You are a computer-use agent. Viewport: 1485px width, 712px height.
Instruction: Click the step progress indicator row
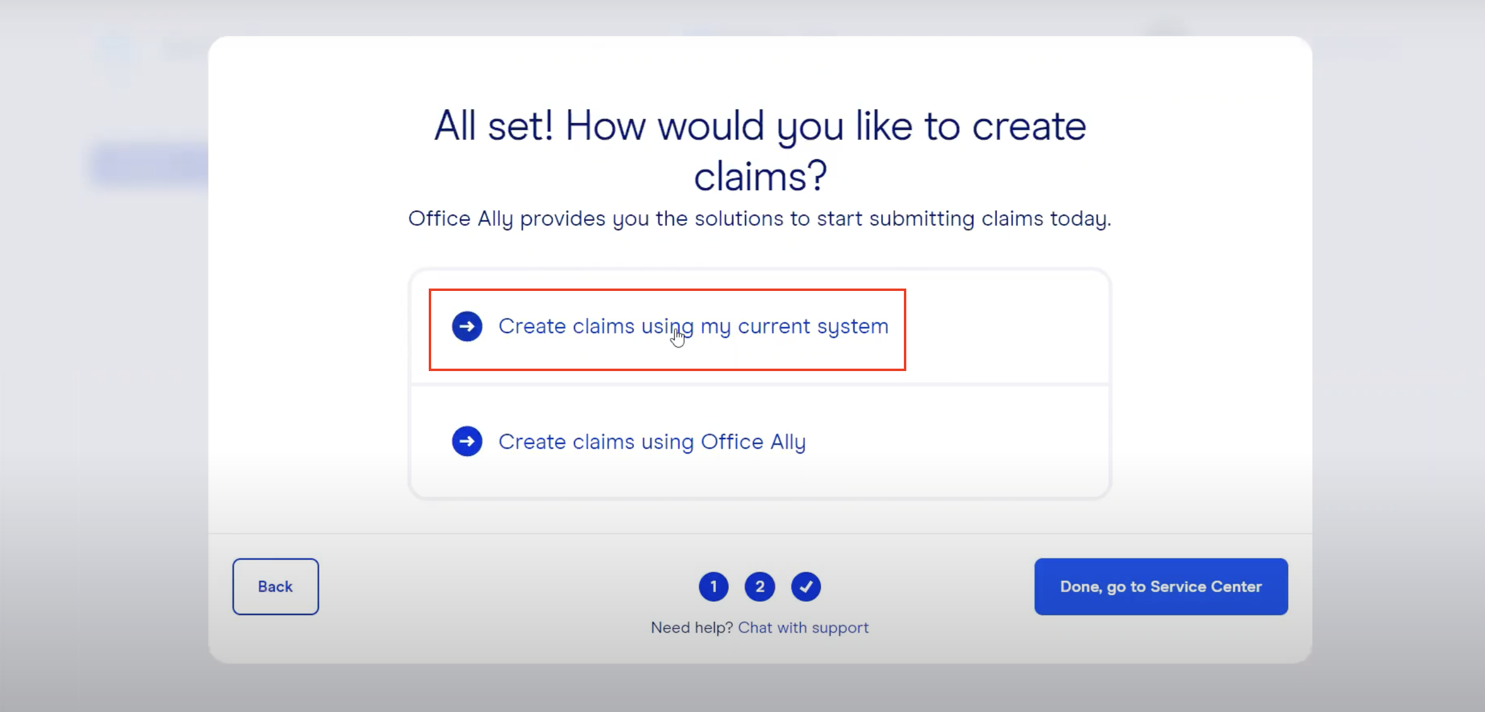pyautogui.click(x=759, y=586)
